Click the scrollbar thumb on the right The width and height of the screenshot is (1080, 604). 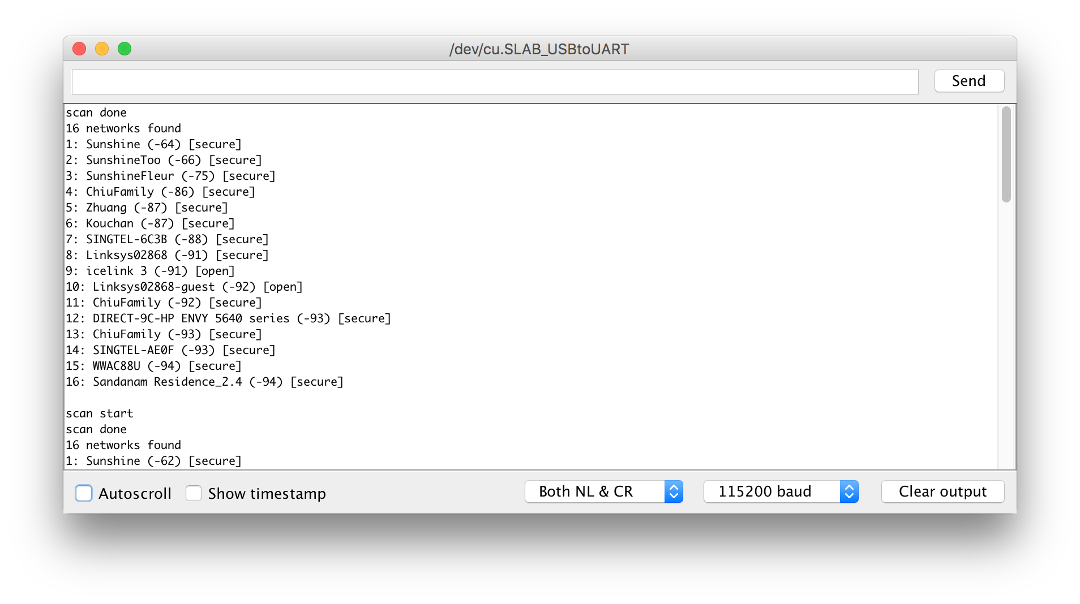tap(1006, 153)
